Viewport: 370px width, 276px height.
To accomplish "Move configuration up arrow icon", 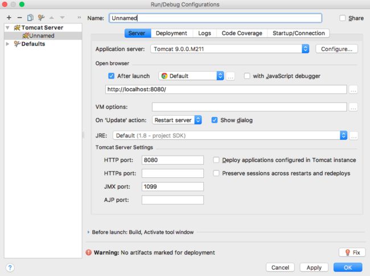I will (52, 18).
